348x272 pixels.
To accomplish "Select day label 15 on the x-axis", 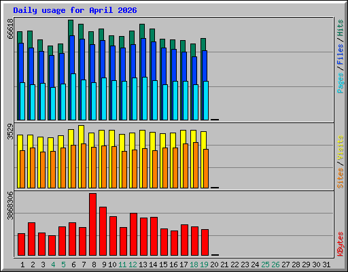I will click(163, 265).
